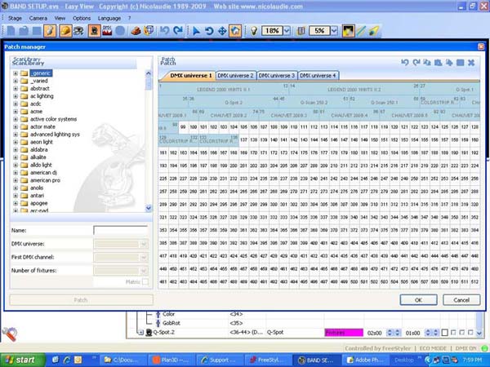Screen dimensions: 490x367
Task: Click the Open file toolbar icon
Action: [x=24, y=31]
